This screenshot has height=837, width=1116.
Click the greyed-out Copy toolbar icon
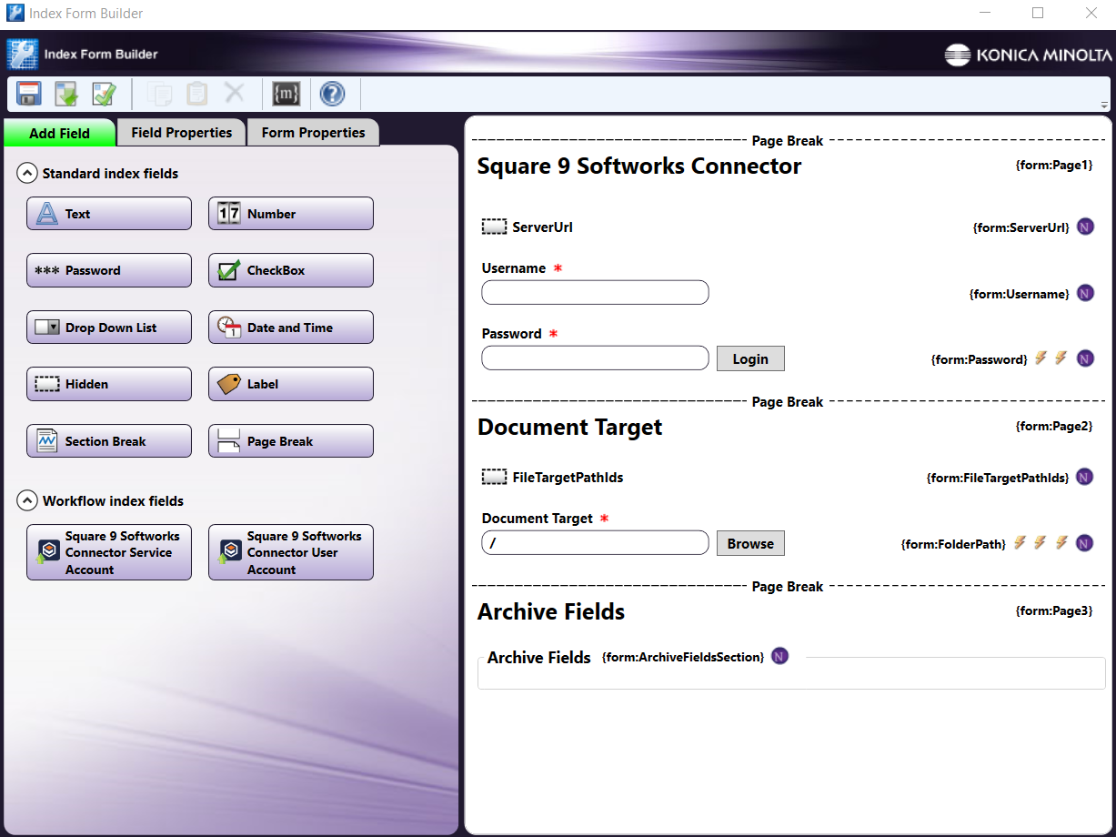pos(160,94)
